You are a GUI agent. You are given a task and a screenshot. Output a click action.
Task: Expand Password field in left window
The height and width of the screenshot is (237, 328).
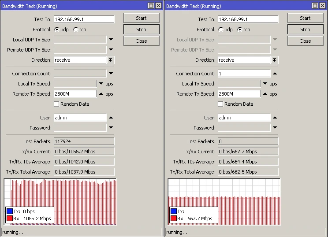[x=111, y=127]
